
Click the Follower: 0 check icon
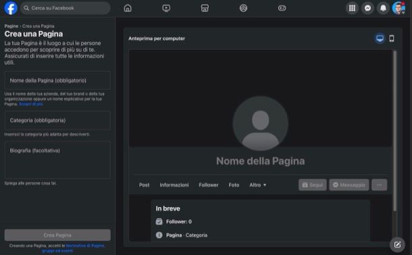(159, 222)
